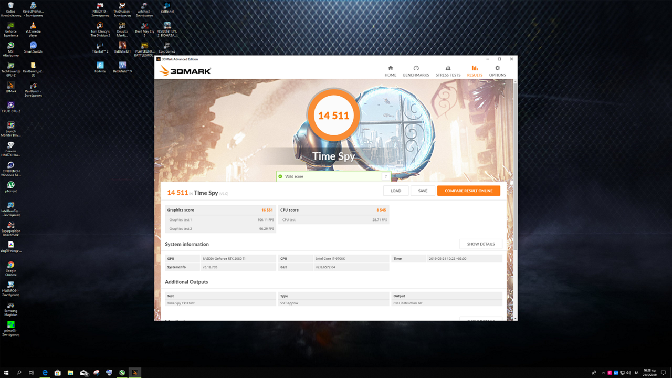
Task: Select the Smart Switch desktop icon
Action: coord(33,48)
